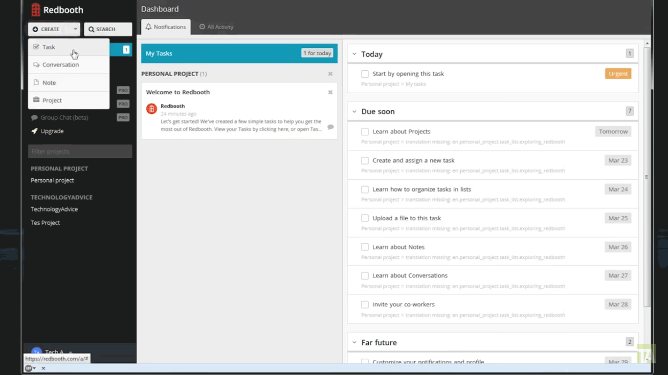Click the Mar 25 due date badge
Viewport: 668px width, 375px height.
618,218
